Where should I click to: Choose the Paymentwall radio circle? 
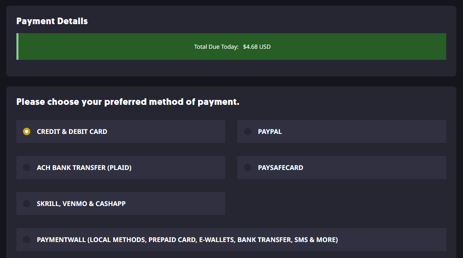27,240
